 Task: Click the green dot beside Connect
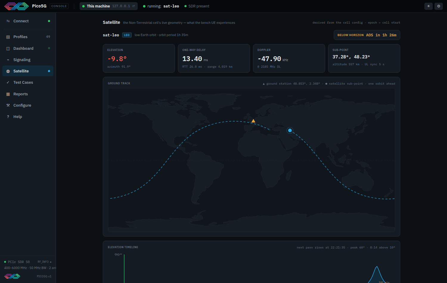(x=49, y=21)
